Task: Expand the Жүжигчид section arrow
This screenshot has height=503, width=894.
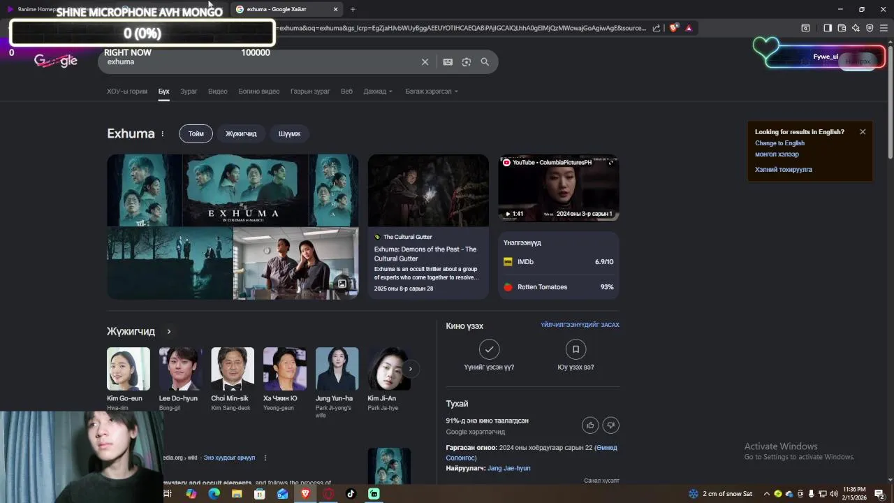Action: 168,332
